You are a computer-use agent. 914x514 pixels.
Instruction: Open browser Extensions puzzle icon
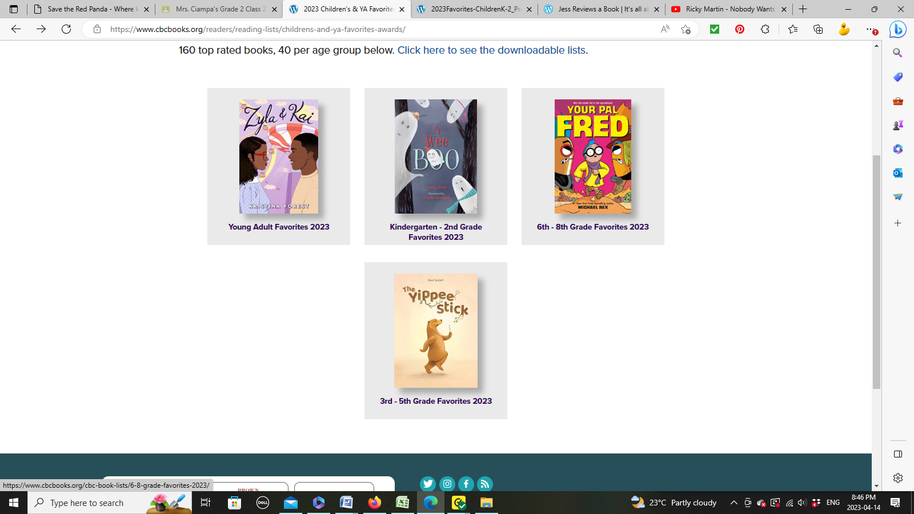pos(765,29)
